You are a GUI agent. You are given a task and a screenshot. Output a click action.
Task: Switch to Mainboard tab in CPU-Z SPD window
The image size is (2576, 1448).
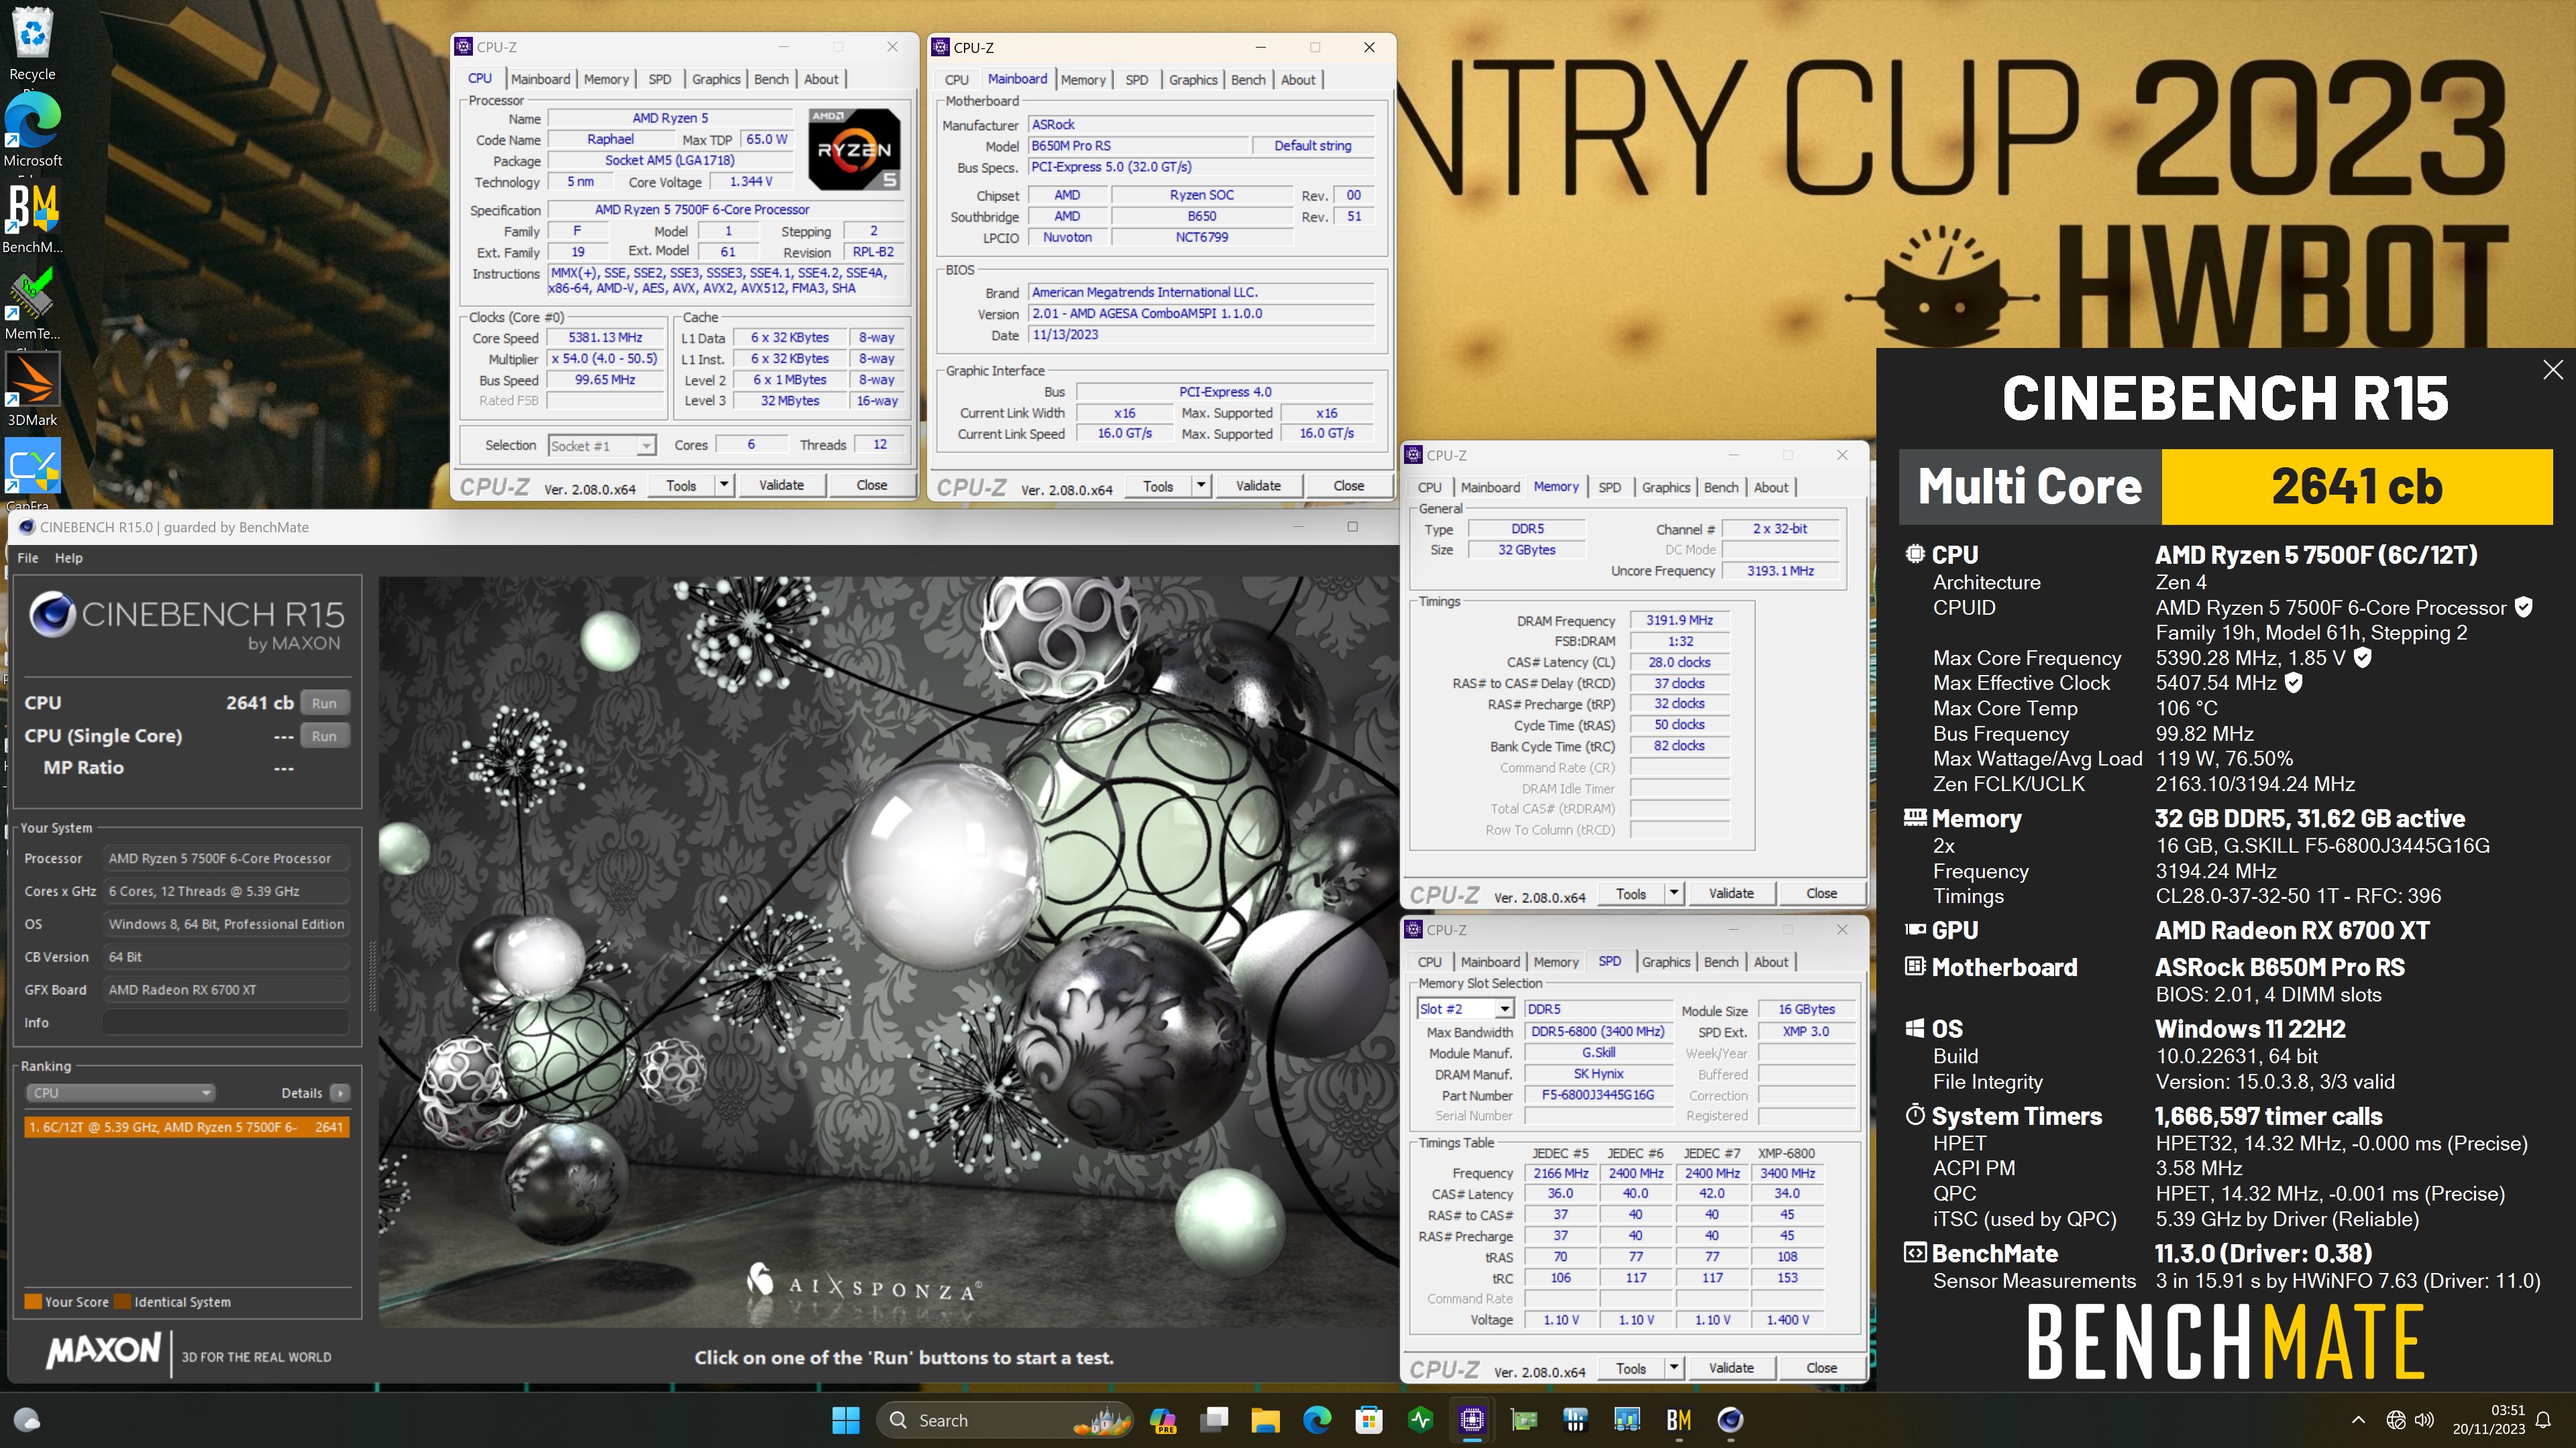(x=1490, y=963)
